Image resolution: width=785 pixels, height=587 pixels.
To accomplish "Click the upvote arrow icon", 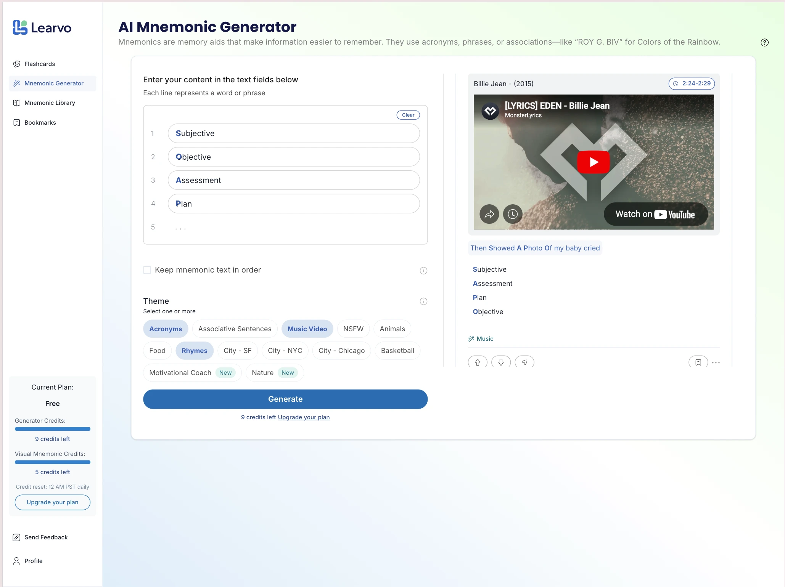I will (477, 362).
